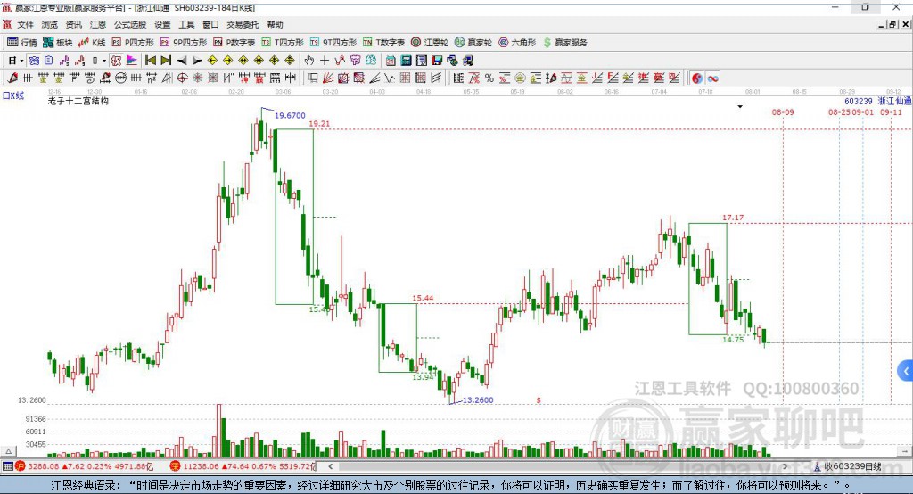
Task: Click the horizontal scrollbar right arrow
Action: (785, 466)
